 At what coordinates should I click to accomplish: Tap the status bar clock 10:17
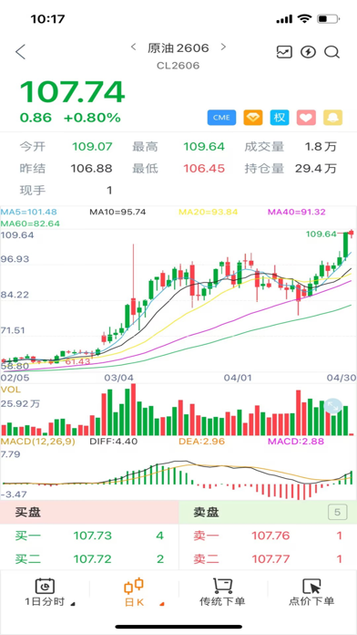pyautogui.click(x=47, y=18)
